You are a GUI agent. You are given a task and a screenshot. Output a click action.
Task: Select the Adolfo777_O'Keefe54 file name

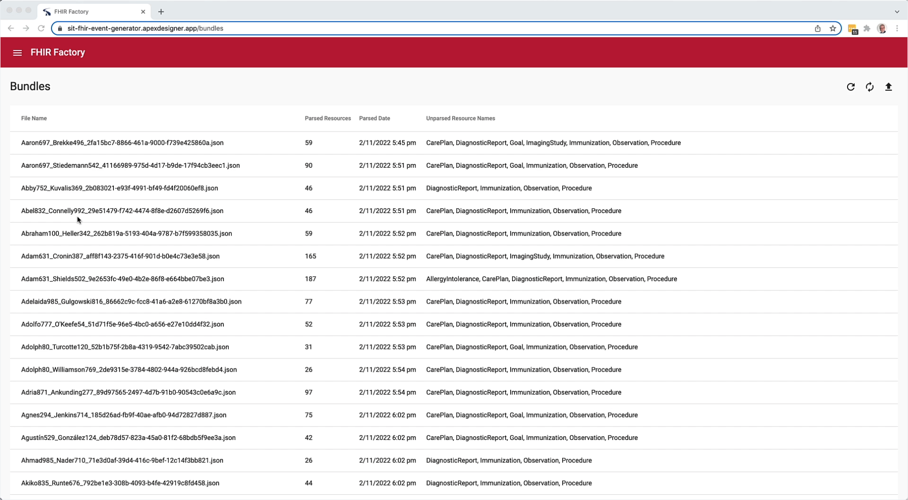[x=122, y=324]
